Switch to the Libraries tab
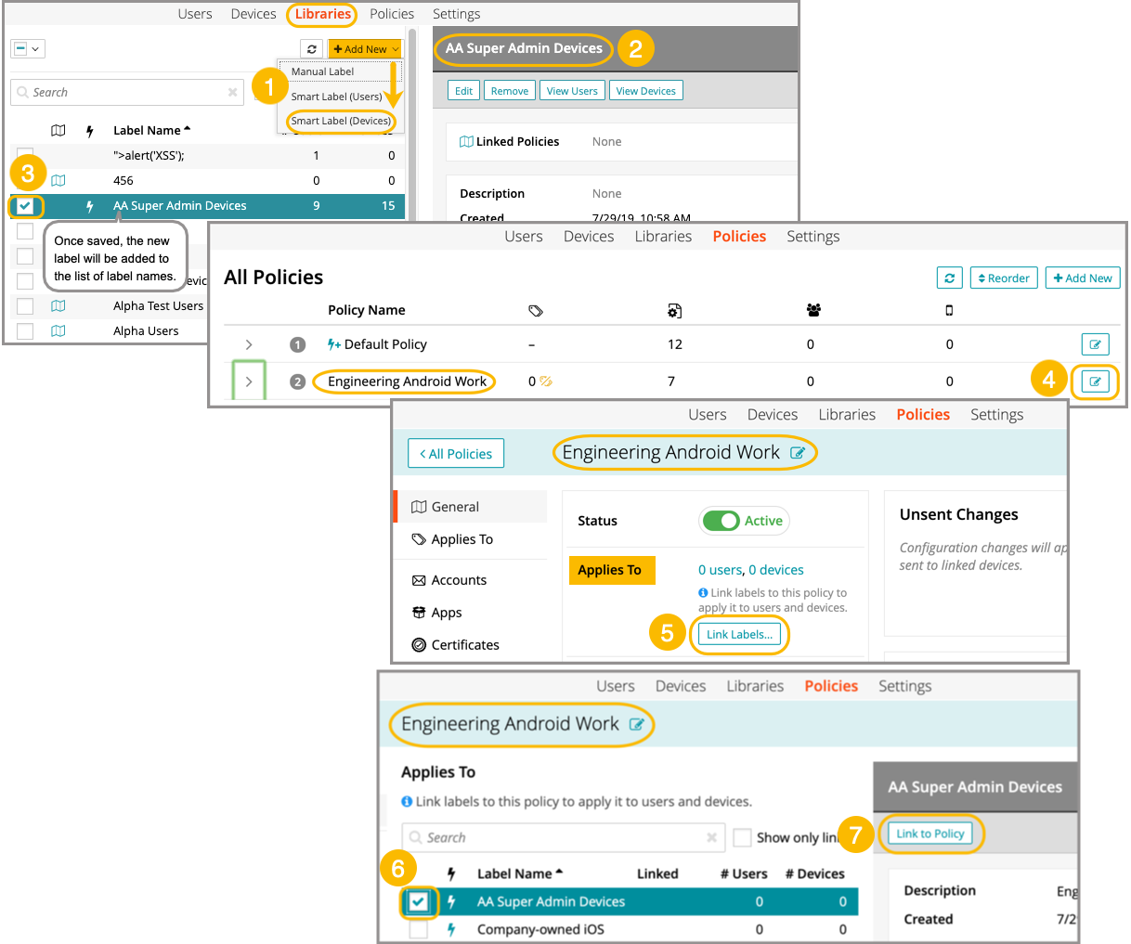Screen dimensions: 1131x944 coord(322,14)
